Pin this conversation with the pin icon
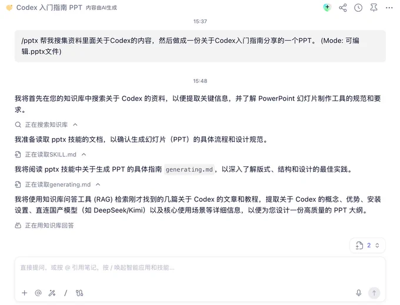The width and height of the screenshot is (400, 305). point(374,8)
